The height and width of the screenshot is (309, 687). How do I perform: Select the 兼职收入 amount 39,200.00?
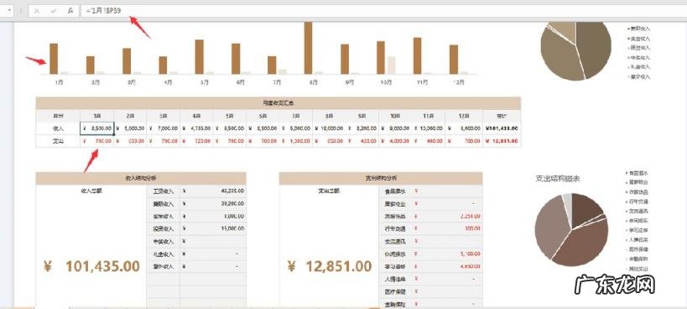pos(213,204)
